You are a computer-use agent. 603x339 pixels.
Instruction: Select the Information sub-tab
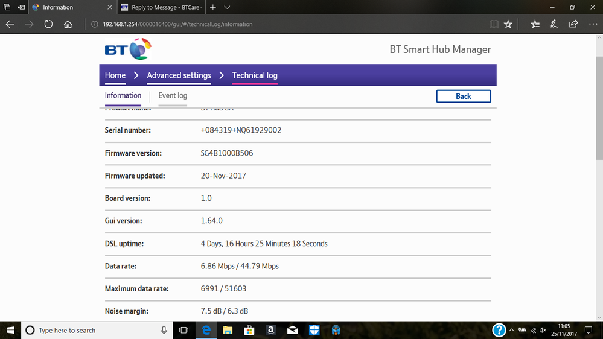(x=123, y=96)
